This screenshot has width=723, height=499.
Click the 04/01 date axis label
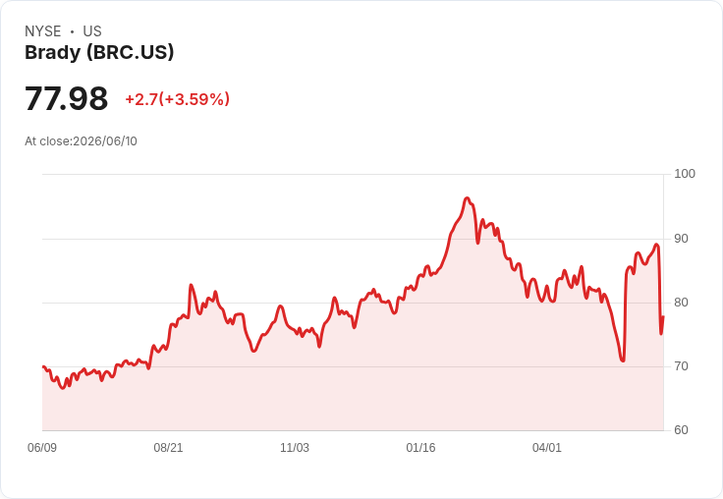pyautogui.click(x=547, y=447)
